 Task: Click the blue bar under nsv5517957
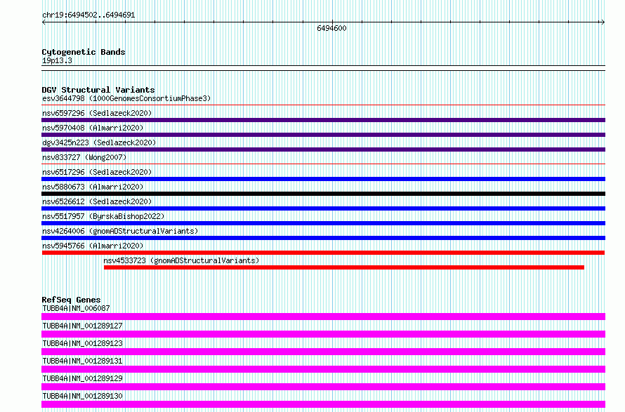point(323,223)
